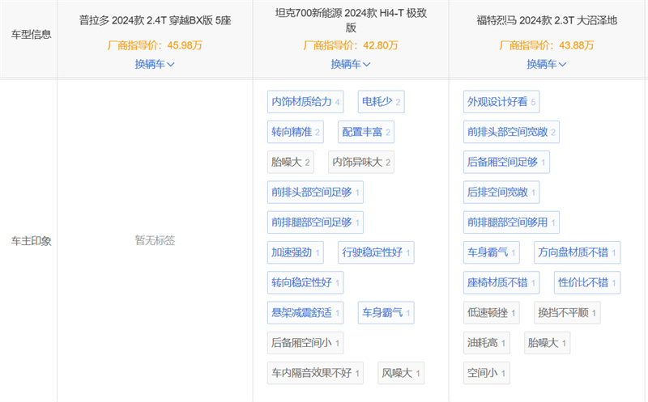648x402 pixels.
Task: Click the 胎噪大 2 tag under 坦克700
Action: pos(291,162)
